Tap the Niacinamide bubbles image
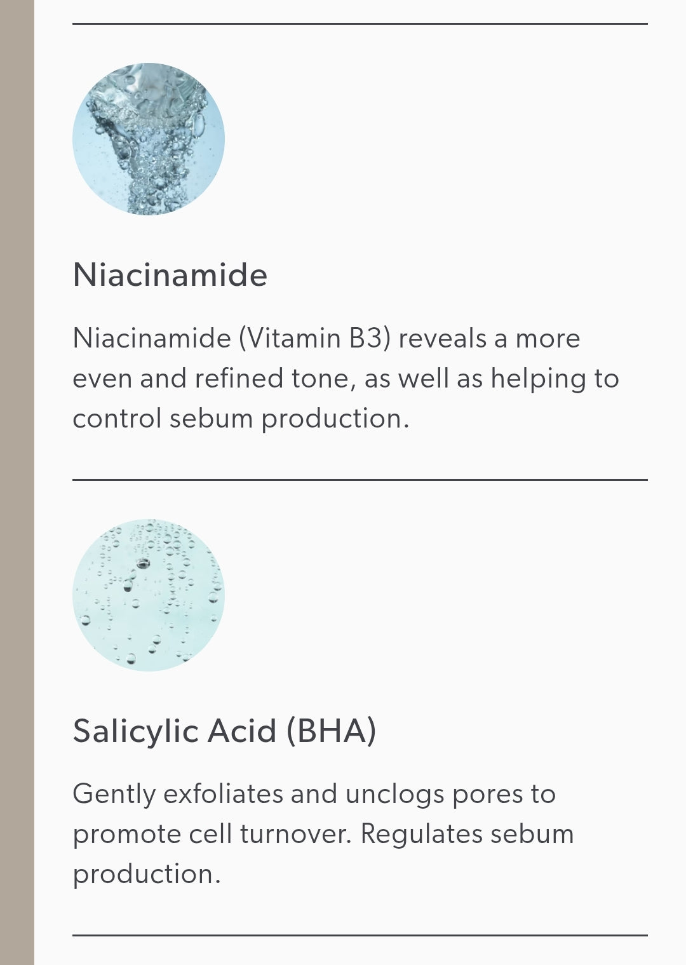The image size is (686, 965). tap(149, 139)
